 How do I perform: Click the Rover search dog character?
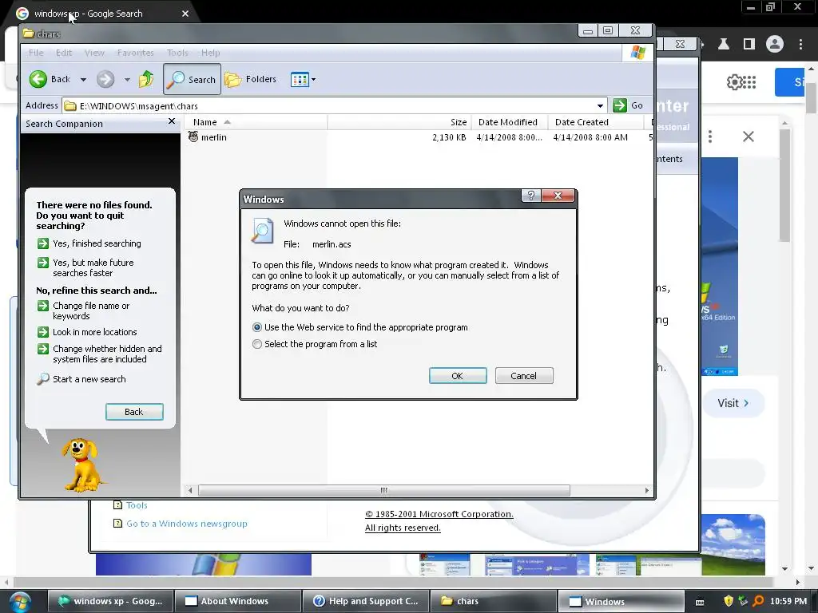coord(81,465)
